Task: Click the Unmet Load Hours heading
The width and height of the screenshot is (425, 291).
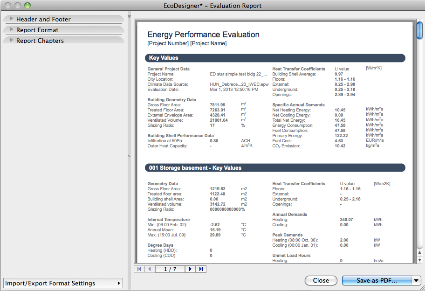Action: click(291, 256)
